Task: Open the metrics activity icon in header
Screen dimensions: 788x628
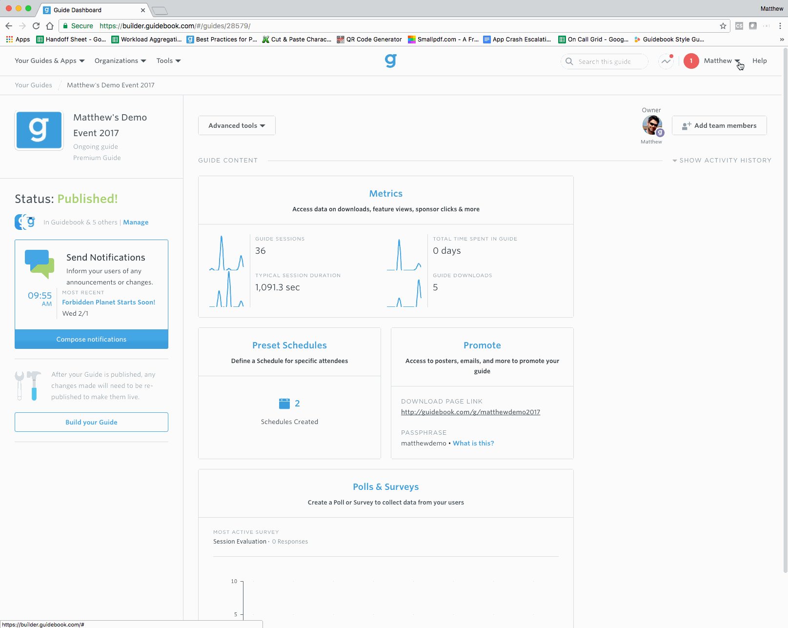Action: (x=666, y=61)
